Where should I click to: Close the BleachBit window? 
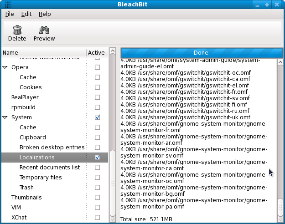277,5
